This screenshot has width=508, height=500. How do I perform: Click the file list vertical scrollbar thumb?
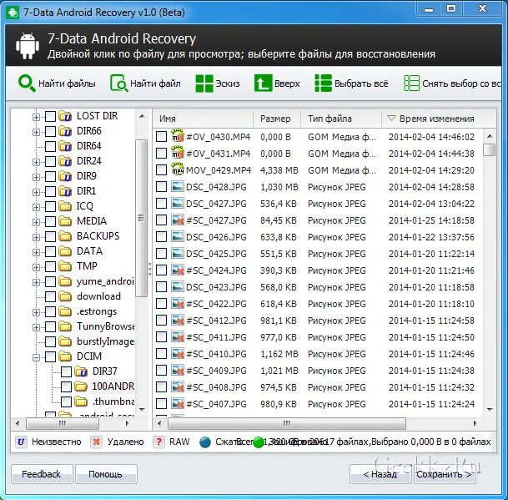pyautogui.click(x=489, y=150)
